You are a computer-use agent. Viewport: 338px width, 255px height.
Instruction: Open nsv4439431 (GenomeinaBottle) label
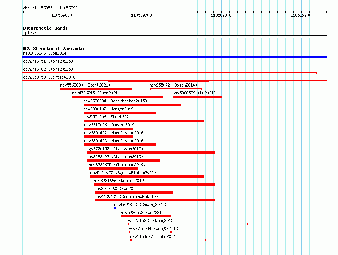[126, 197]
